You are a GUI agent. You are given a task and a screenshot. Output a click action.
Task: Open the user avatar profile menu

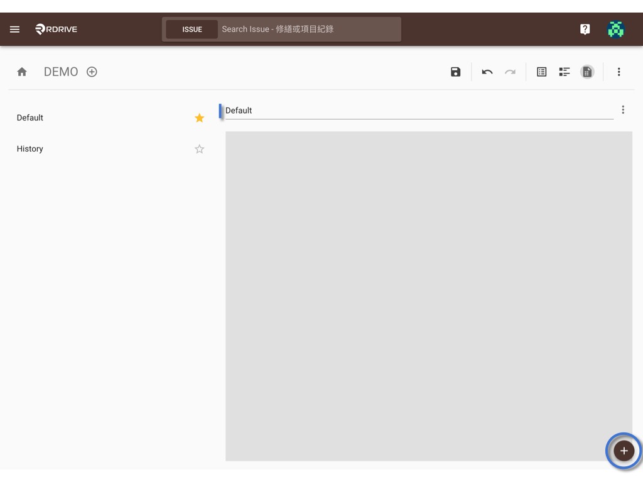(615, 29)
